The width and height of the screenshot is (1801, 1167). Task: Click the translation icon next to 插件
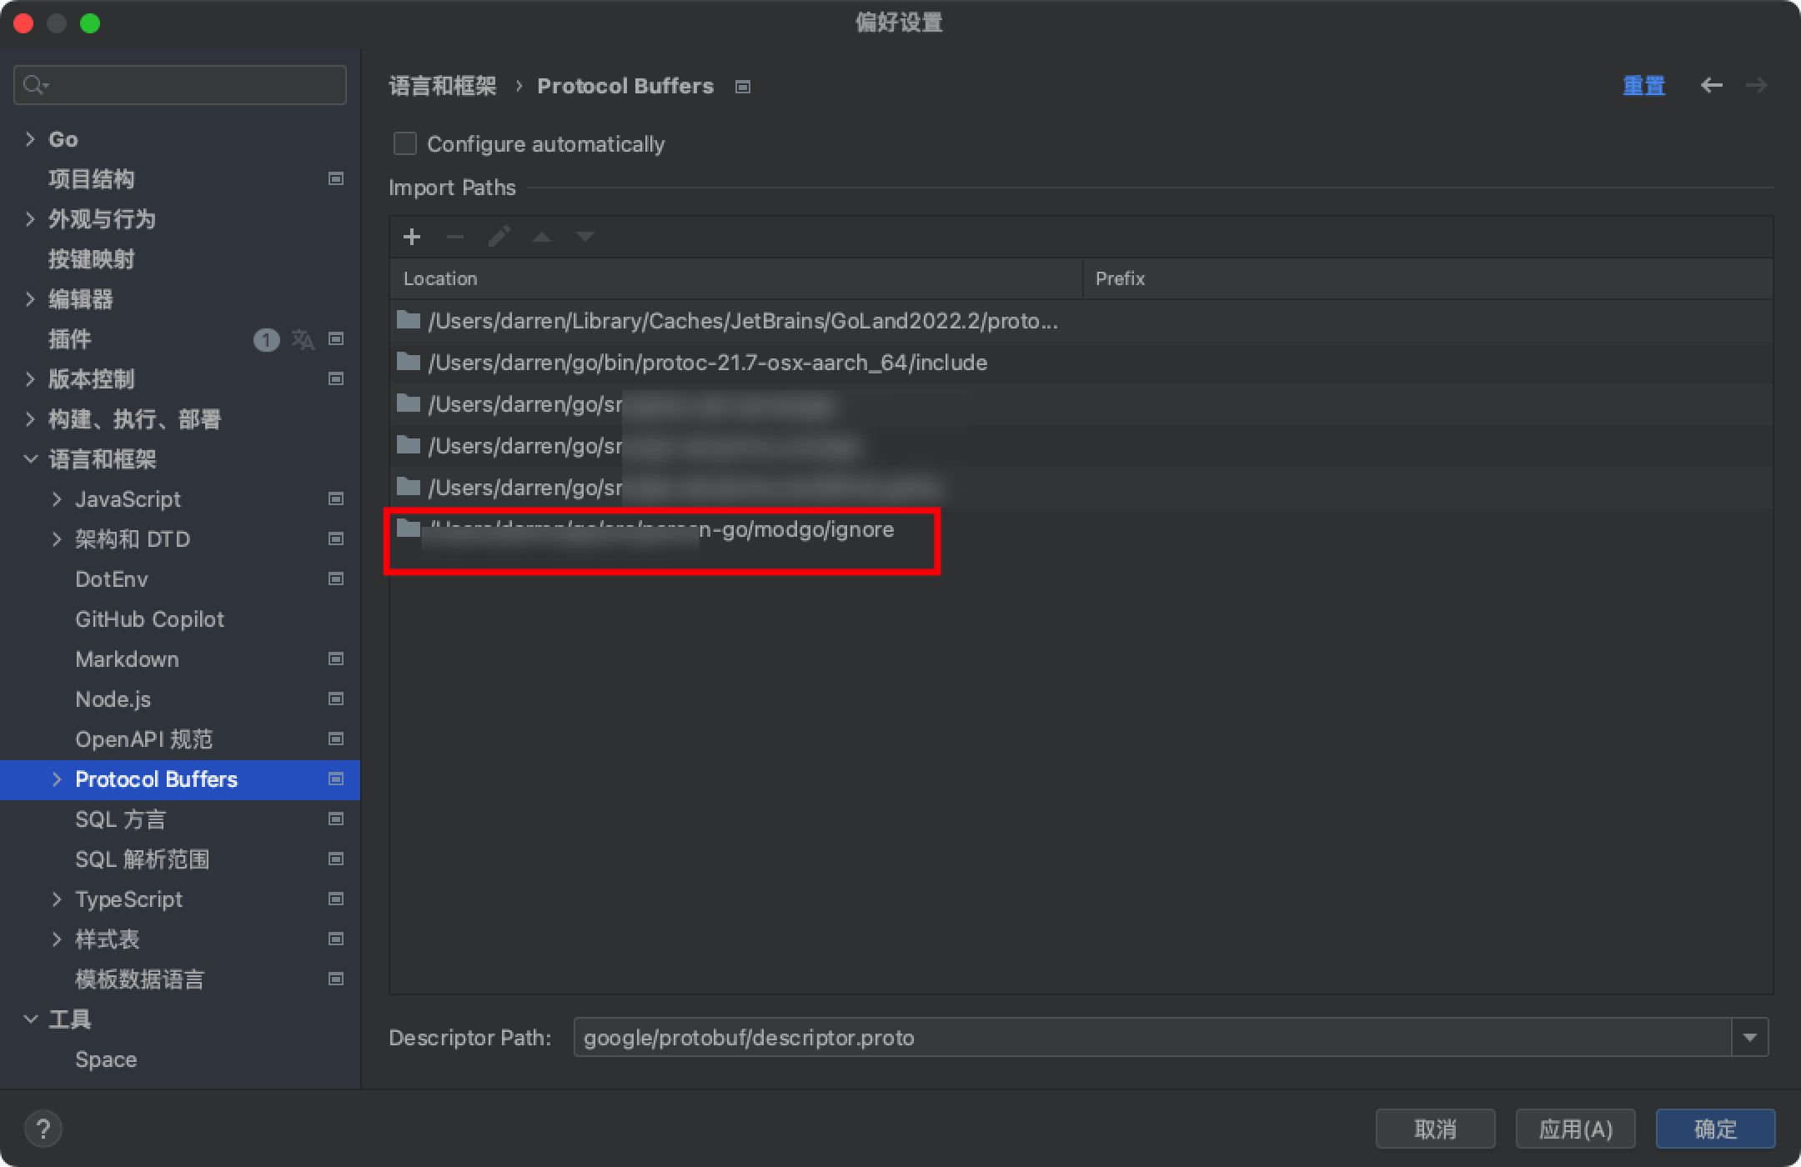click(303, 339)
